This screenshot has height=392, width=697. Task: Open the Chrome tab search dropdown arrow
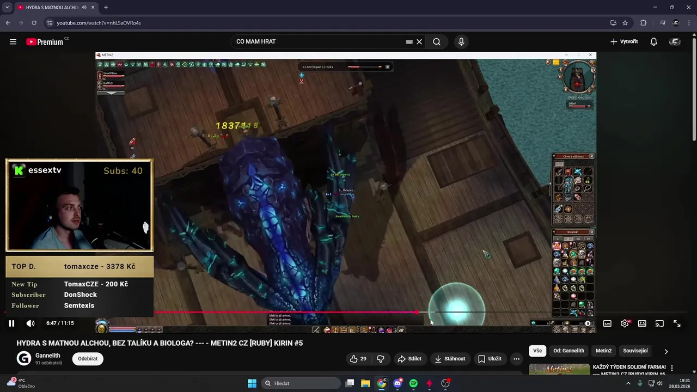pyautogui.click(x=7, y=8)
